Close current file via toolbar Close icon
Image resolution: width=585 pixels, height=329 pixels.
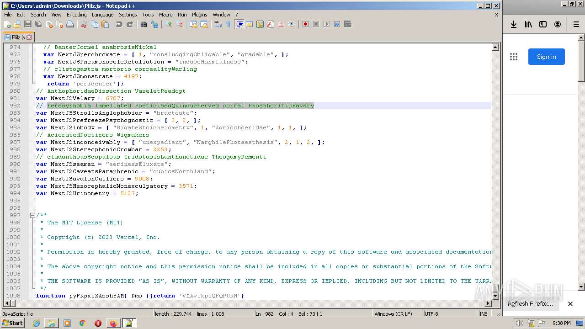click(x=49, y=24)
